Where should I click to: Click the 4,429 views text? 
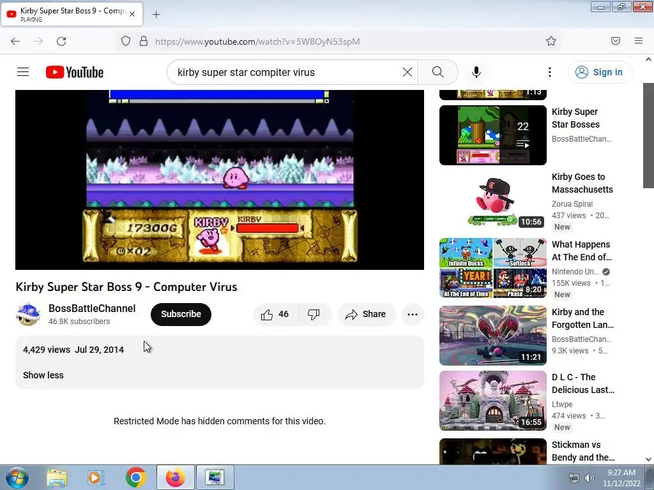click(x=47, y=350)
